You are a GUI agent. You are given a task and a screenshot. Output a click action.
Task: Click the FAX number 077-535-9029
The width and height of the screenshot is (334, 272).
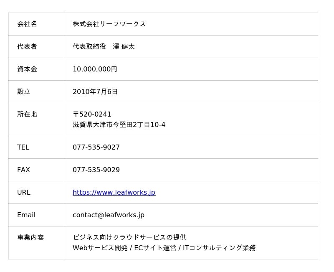[96, 170]
